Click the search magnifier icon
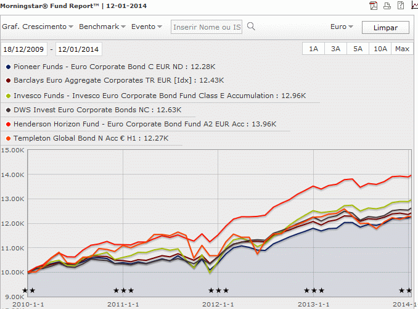This screenshot has height=309, width=418. click(x=251, y=27)
